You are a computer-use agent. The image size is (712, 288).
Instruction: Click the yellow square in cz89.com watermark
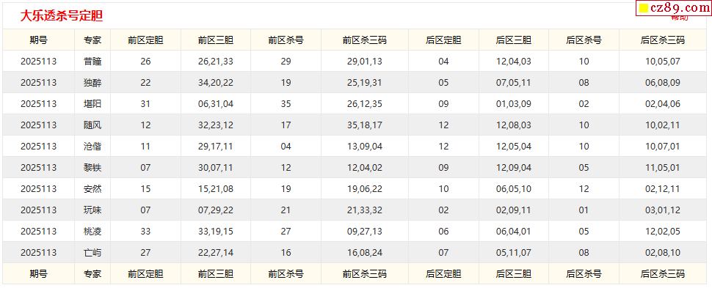coord(644,8)
